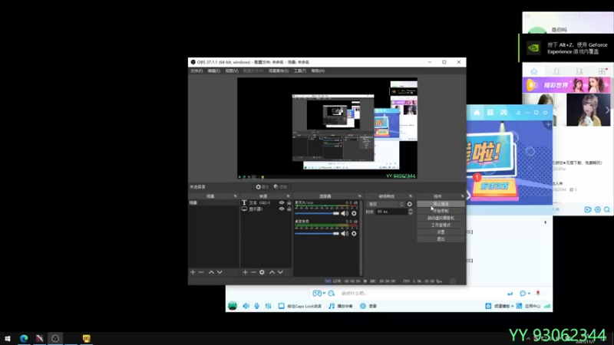The image size is (614, 345).
Task: Hide the display capture source
Action: 282,209
